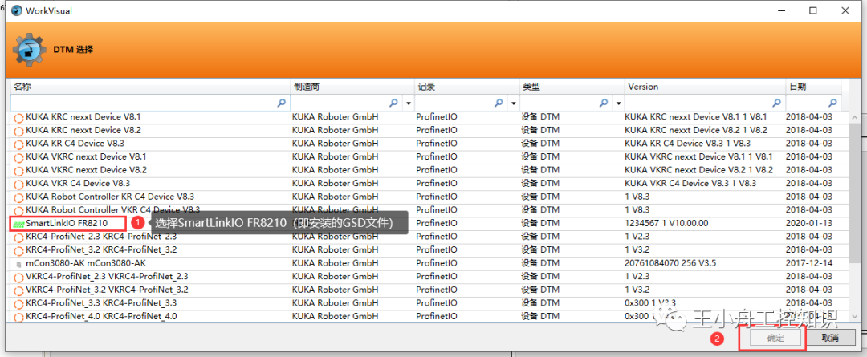Select VKRC4-ProfiNet_2.3 VKRC4-ProfiNet_2.3 row
This screenshot has width=867, height=357.
(x=429, y=277)
